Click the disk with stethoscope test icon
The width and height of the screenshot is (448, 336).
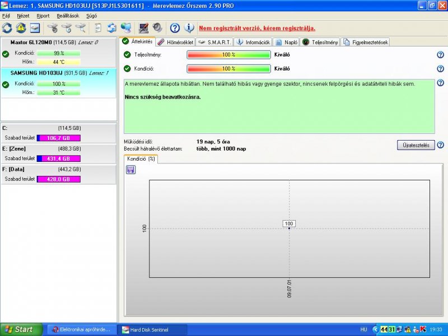(x=53, y=28)
